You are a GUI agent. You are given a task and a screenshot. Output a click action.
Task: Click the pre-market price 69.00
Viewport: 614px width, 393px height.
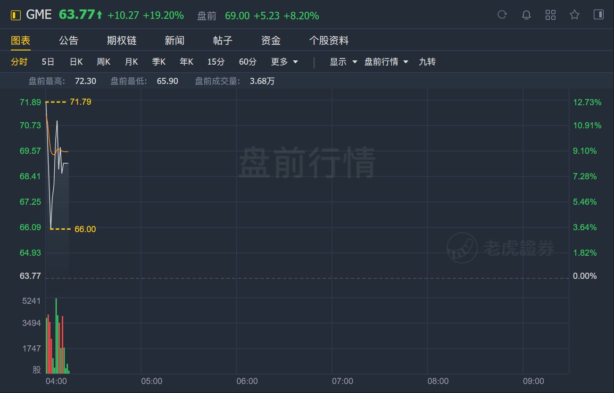coord(237,16)
